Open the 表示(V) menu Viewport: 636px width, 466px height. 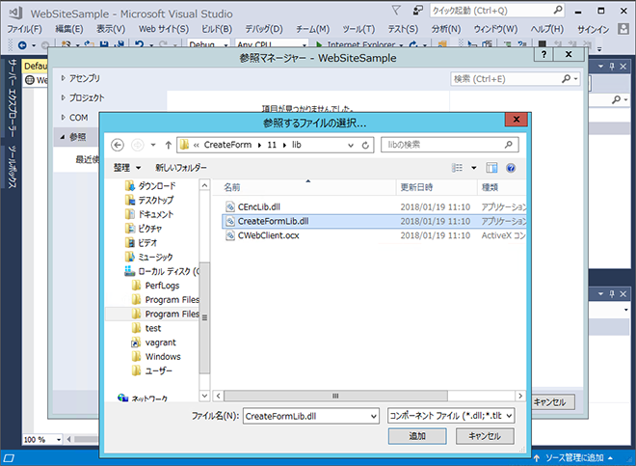click(x=111, y=29)
